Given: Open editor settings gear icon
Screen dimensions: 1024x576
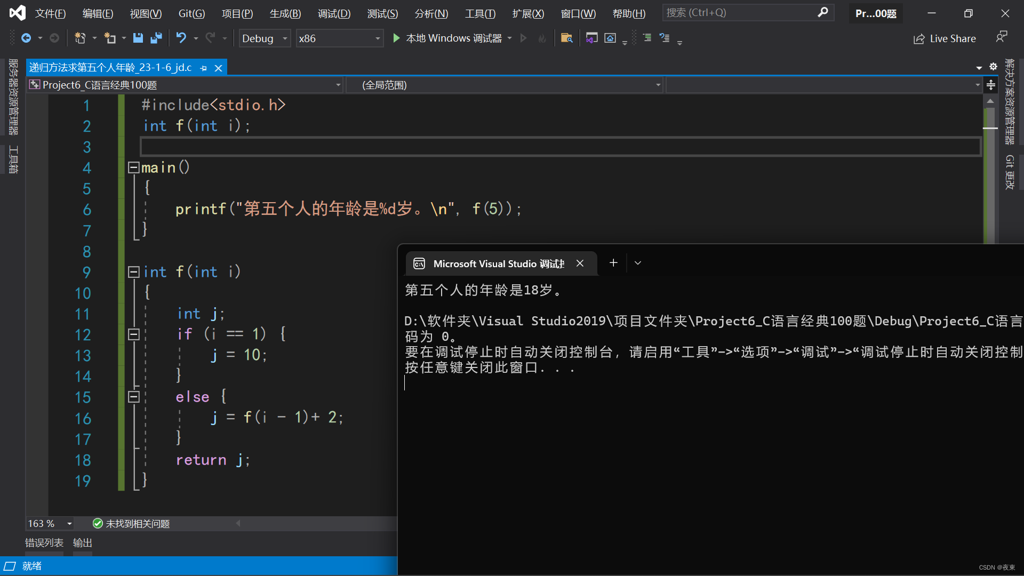Looking at the screenshot, I should click(993, 67).
